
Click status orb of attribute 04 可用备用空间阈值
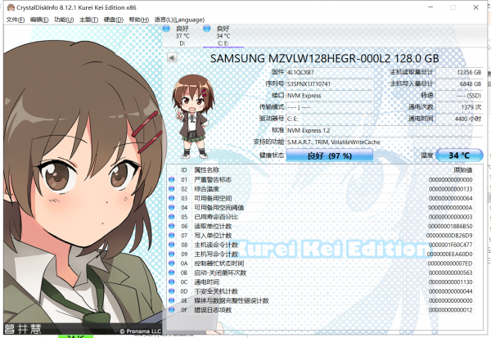pyautogui.click(x=171, y=207)
